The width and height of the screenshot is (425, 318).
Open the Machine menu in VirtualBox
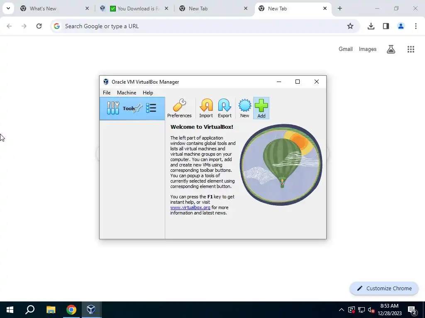pos(127,92)
